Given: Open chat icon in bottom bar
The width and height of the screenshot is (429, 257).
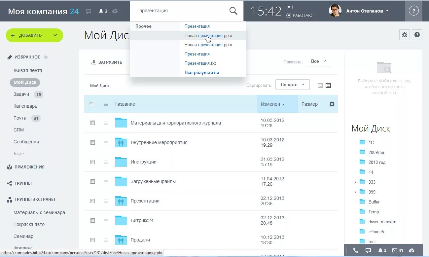Looking at the screenshot, I should coord(368,250).
